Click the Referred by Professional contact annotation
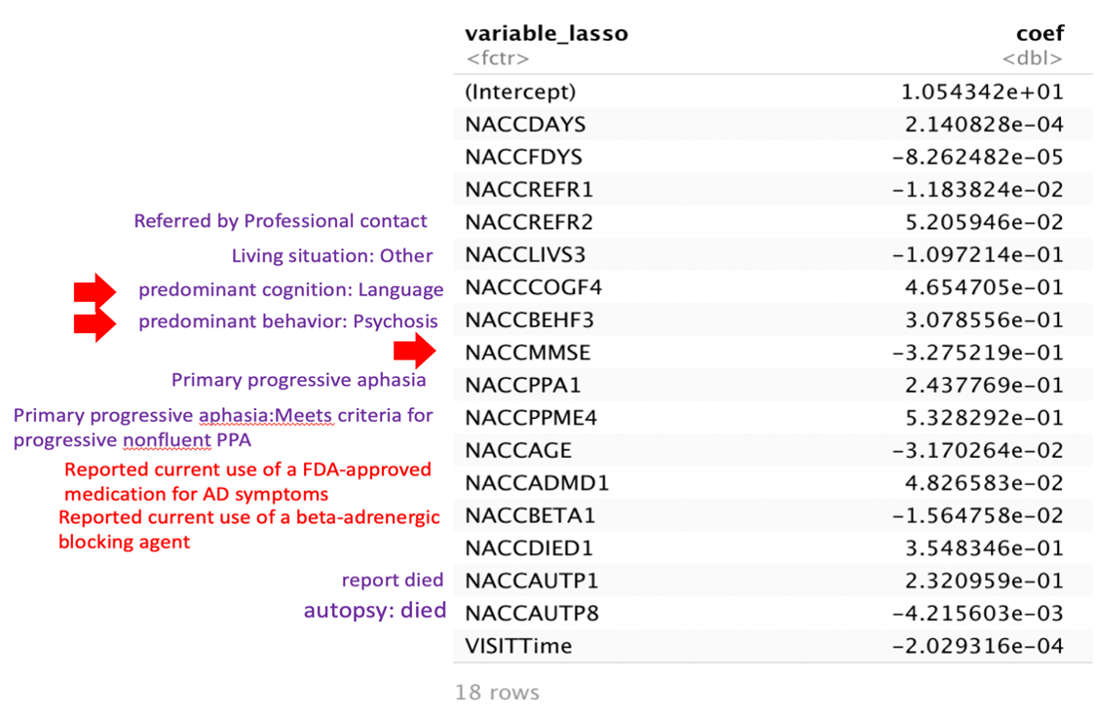Image resolution: width=1095 pixels, height=714 pixels. click(x=280, y=221)
